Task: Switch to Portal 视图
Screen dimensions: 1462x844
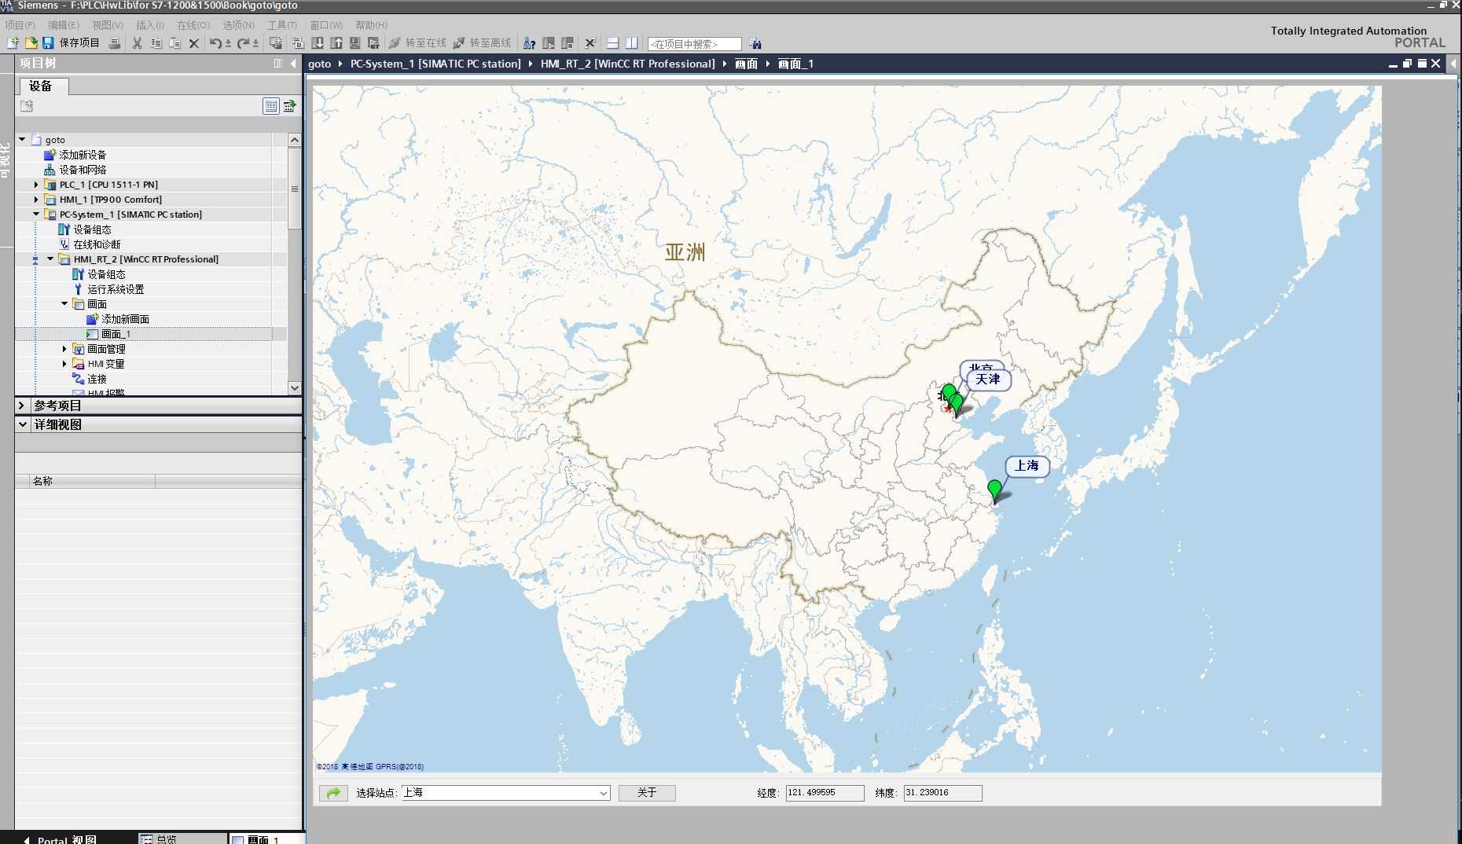Action: click(60, 839)
